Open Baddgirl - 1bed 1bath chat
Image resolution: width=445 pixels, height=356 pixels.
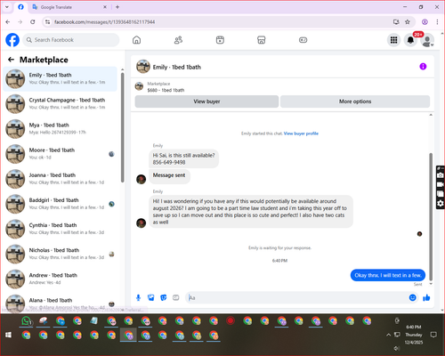point(61,204)
